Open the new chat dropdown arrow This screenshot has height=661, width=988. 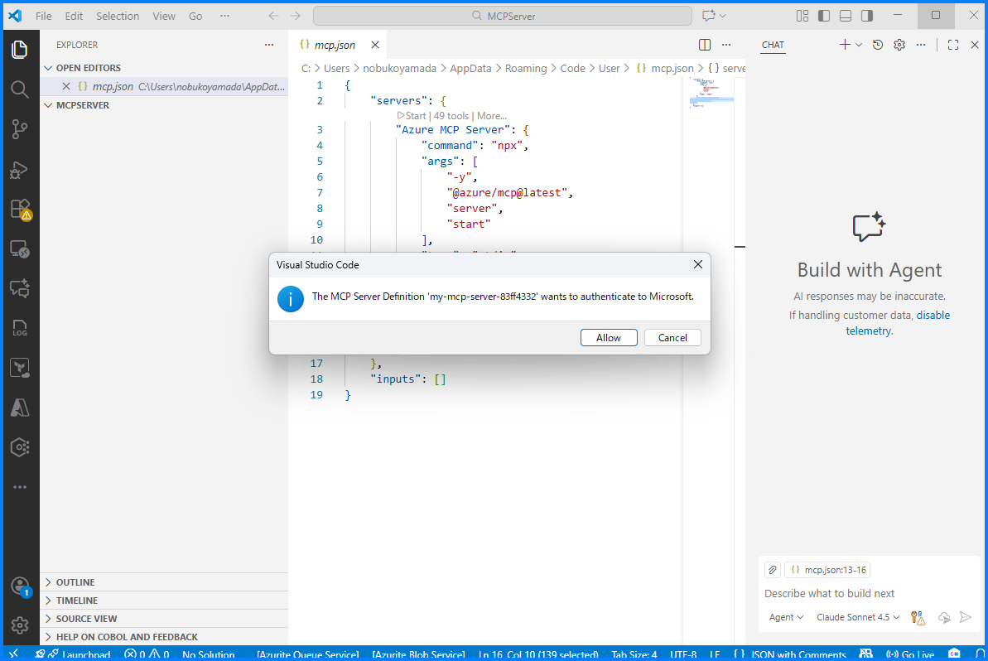tap(858, 45)
